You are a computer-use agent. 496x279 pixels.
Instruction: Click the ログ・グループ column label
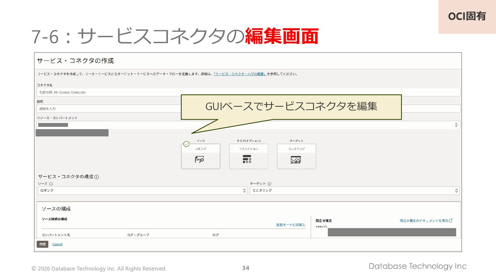point(138,235)
